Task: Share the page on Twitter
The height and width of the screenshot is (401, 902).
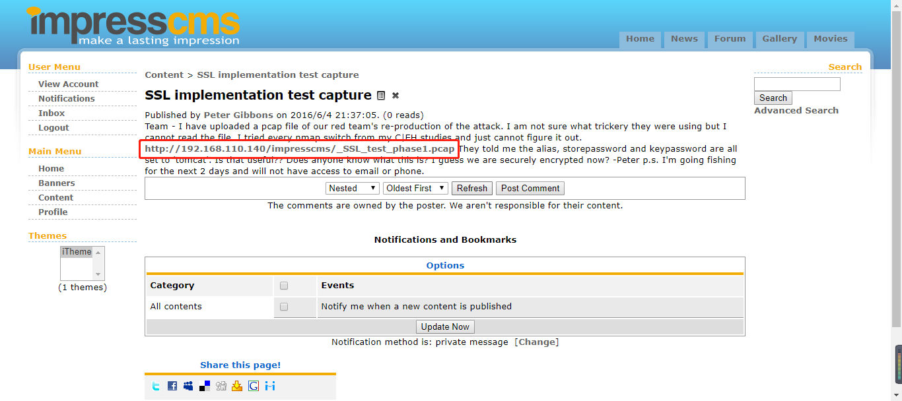Action: point(156,386)
